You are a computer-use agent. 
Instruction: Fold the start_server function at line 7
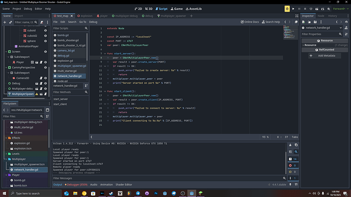(105, 54)
